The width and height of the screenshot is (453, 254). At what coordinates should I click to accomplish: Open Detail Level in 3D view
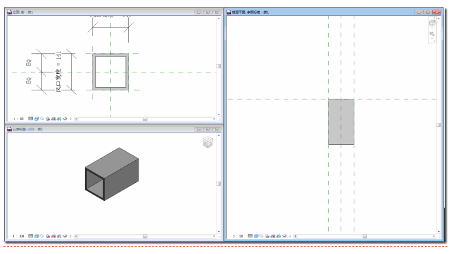[x=30, y=236]
